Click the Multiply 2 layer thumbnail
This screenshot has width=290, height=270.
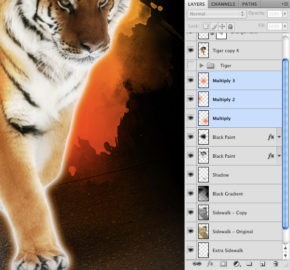(x=203, y=99)
